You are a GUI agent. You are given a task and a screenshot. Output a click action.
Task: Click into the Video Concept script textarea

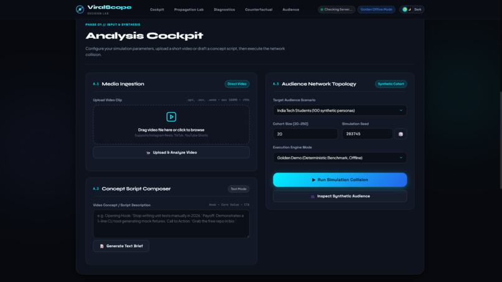pos(171,223)
